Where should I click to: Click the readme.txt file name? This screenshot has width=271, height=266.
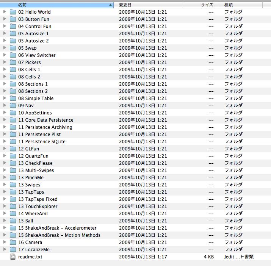click(30, 257)
